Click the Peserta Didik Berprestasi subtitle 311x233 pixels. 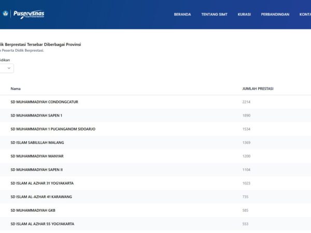[23, 51]
